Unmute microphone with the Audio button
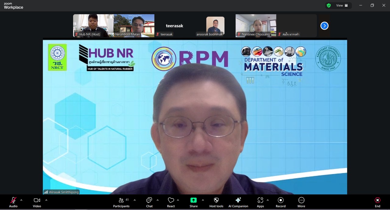 click(x=13, y=202)
